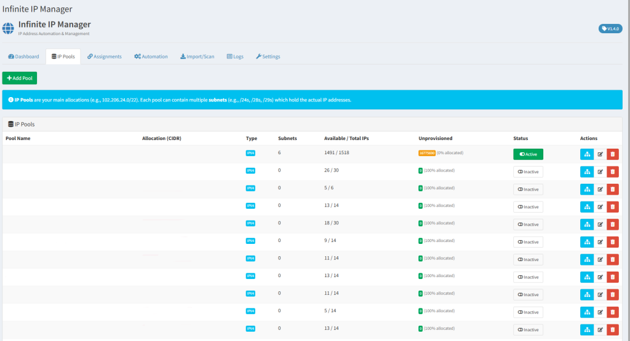Toggle the Active status of the first pool
This screenshot has width=630, height=341.
[x=528, y=154]
